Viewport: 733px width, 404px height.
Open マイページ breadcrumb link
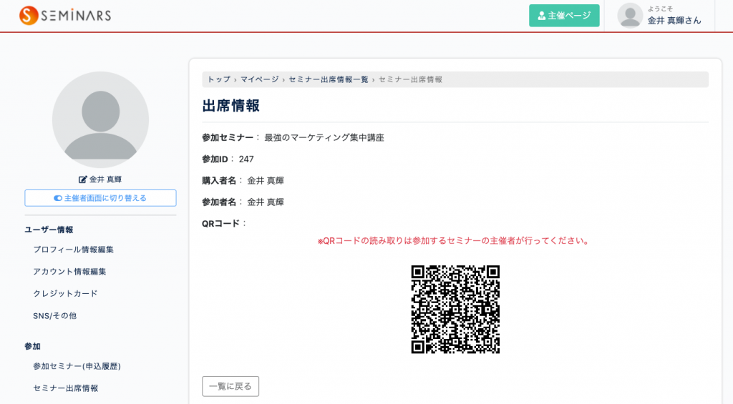pos(259,79)
